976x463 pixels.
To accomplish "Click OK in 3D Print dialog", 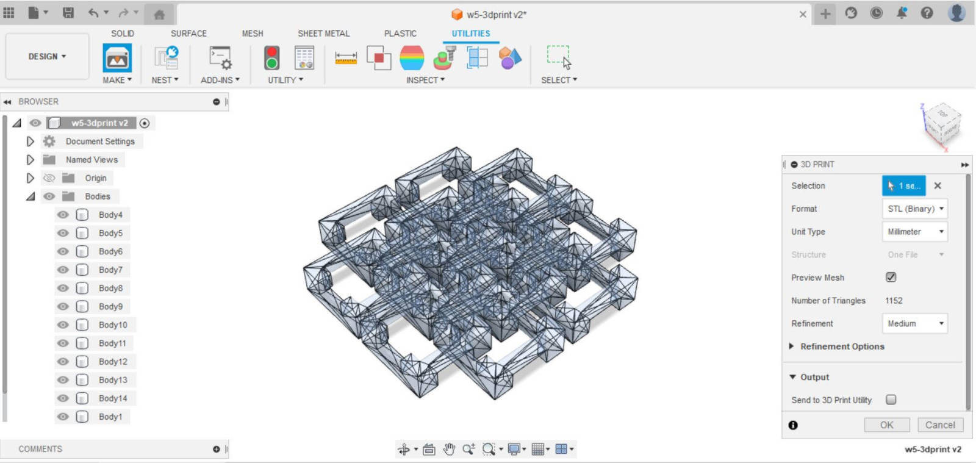I will pyautogui.click(x=887, y=425).
